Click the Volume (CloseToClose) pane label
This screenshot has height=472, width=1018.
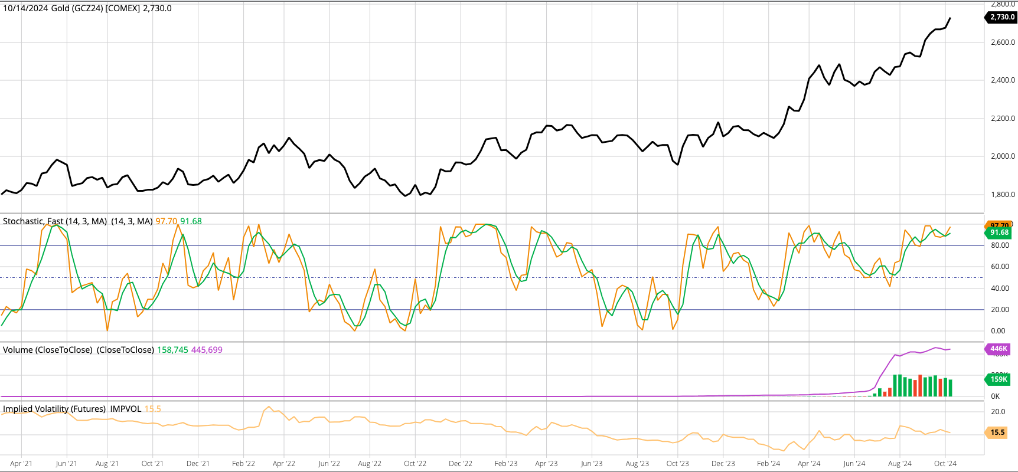tap(48, 350)
